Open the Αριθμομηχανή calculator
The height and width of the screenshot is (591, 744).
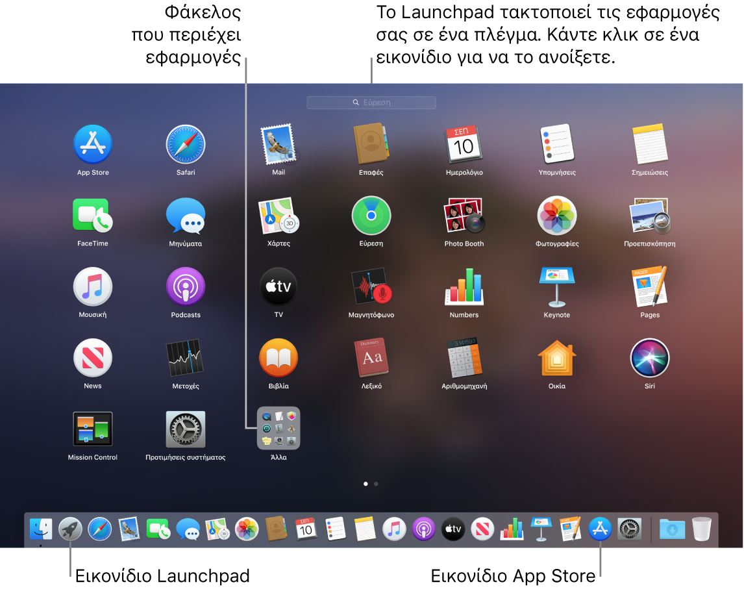(464, 358)
